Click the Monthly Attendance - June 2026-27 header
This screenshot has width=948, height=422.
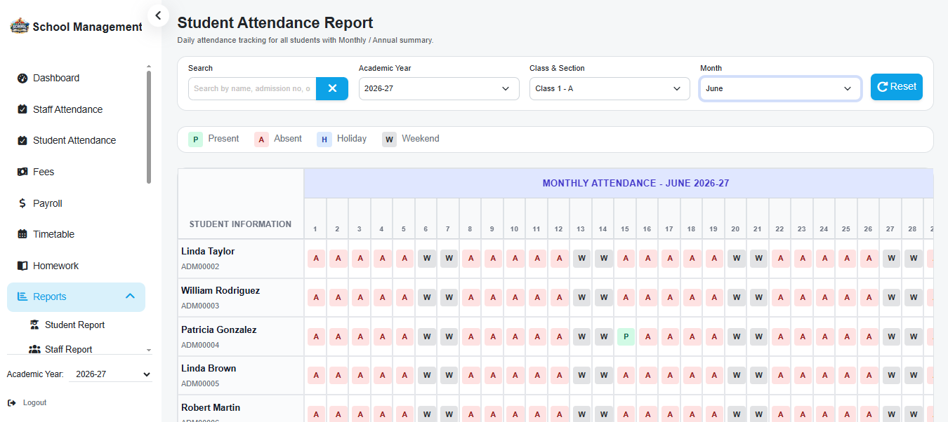[636, 183]
